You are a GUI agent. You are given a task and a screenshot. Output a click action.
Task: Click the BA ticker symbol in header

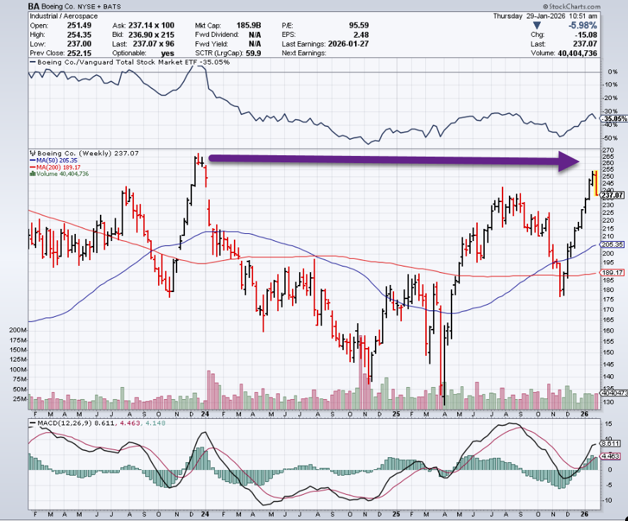pyautogui.click(x=33, y=6)
